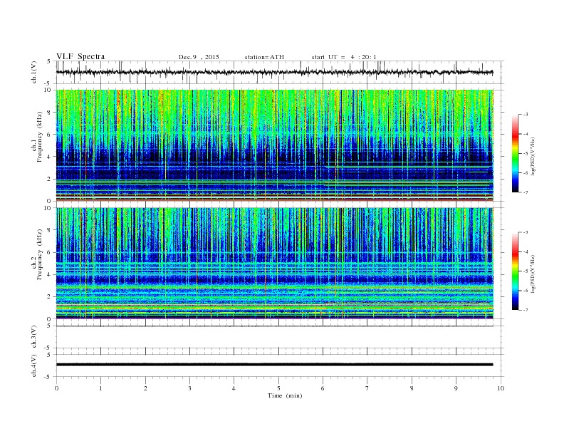This screenshot has width=564, height=436.
Task: Click the time axis tick label "10" at the right end
Action: pos(501,388)
